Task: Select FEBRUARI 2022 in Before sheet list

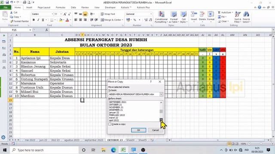Action: (117, 115)
